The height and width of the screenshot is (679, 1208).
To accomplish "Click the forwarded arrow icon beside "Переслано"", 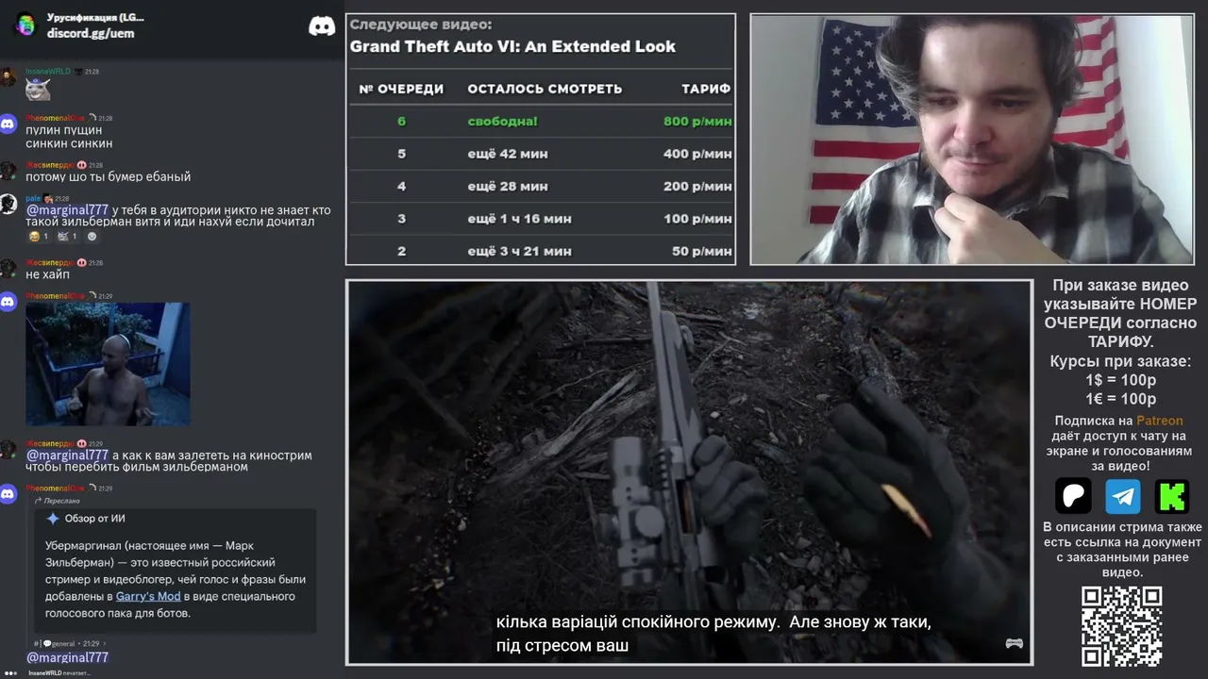I will tap(38, 501).
